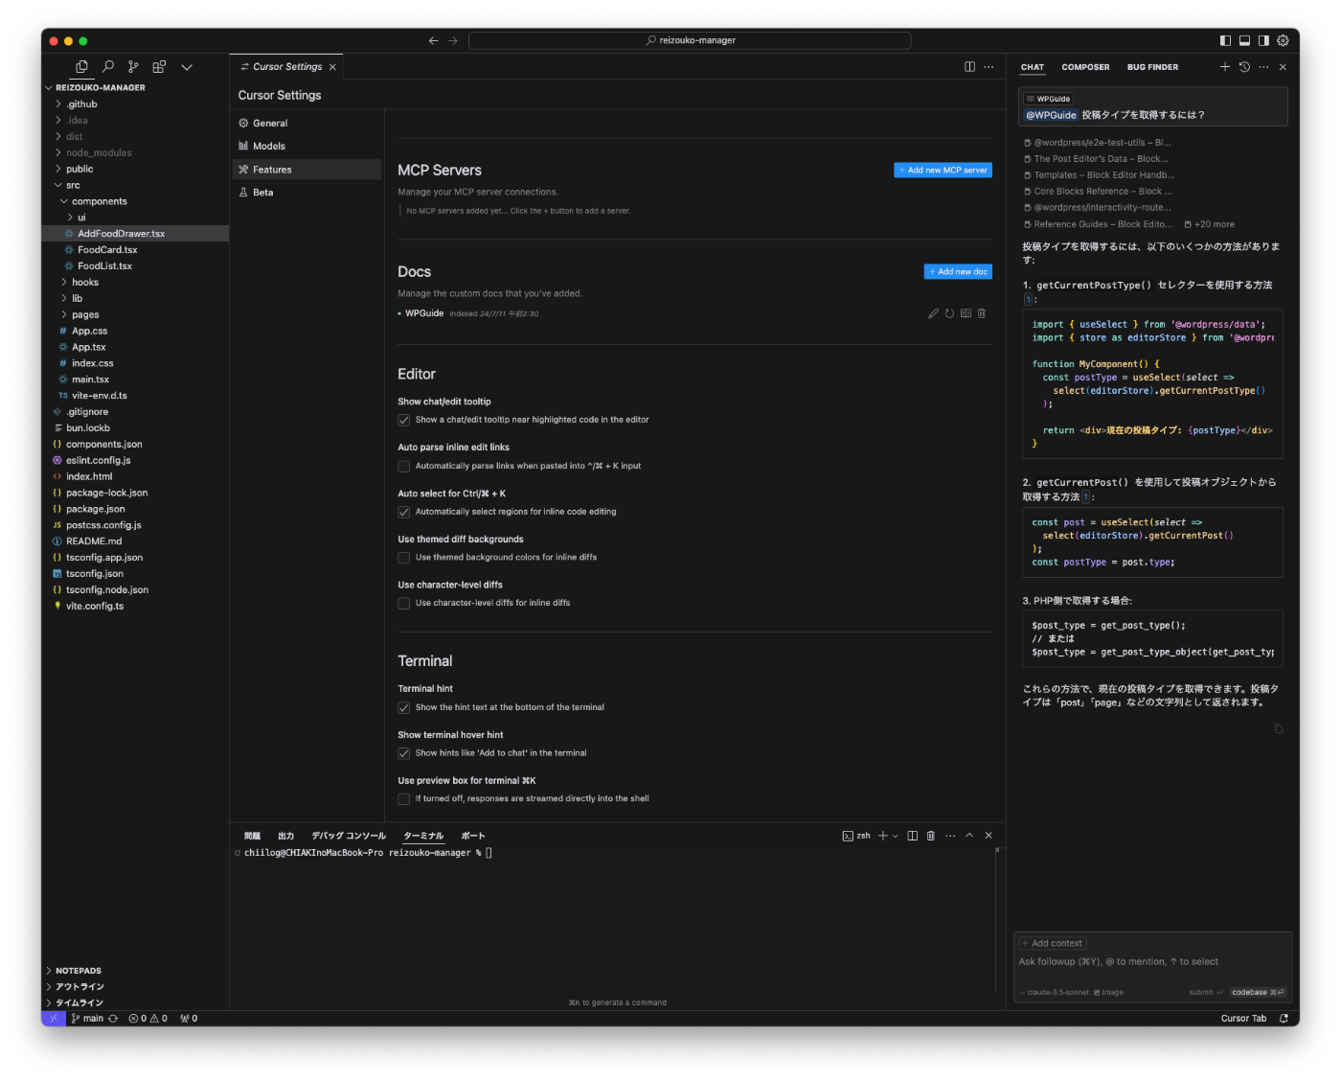The height and width of the screenshot is (1081, 1341).
Task: Open settings gear in title bar
Action: (x=1283, y=40)
